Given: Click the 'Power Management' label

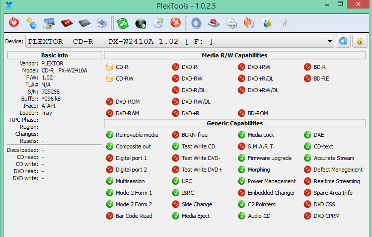Looking at the screenshot, I should (272, 181).
